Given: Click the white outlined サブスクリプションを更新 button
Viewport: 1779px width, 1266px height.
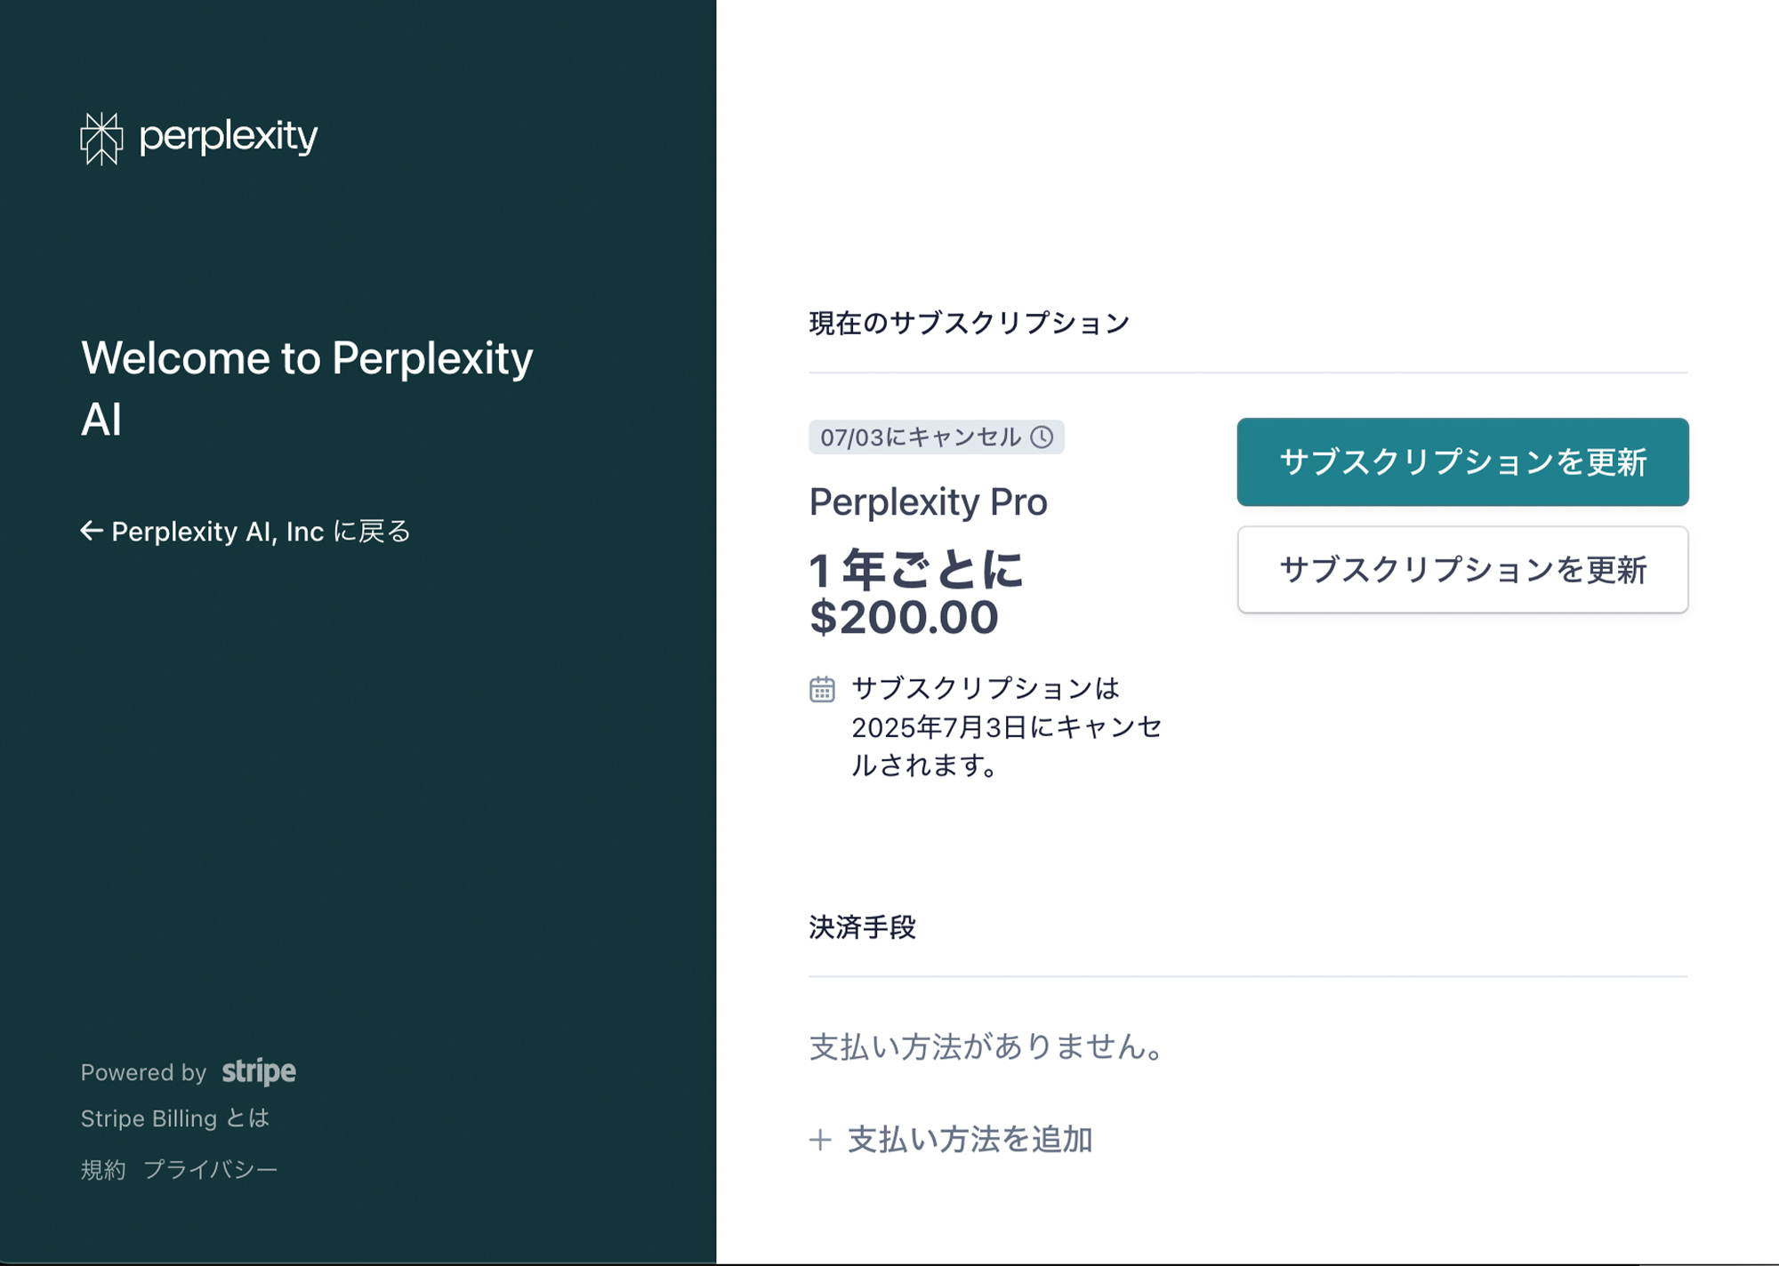Looking at the screenshot, I should [x=1462, y=570].
